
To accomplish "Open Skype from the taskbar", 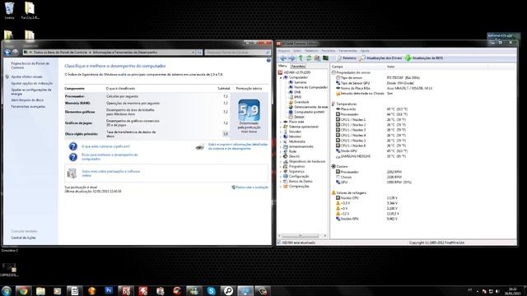I will tap(211, 290).
